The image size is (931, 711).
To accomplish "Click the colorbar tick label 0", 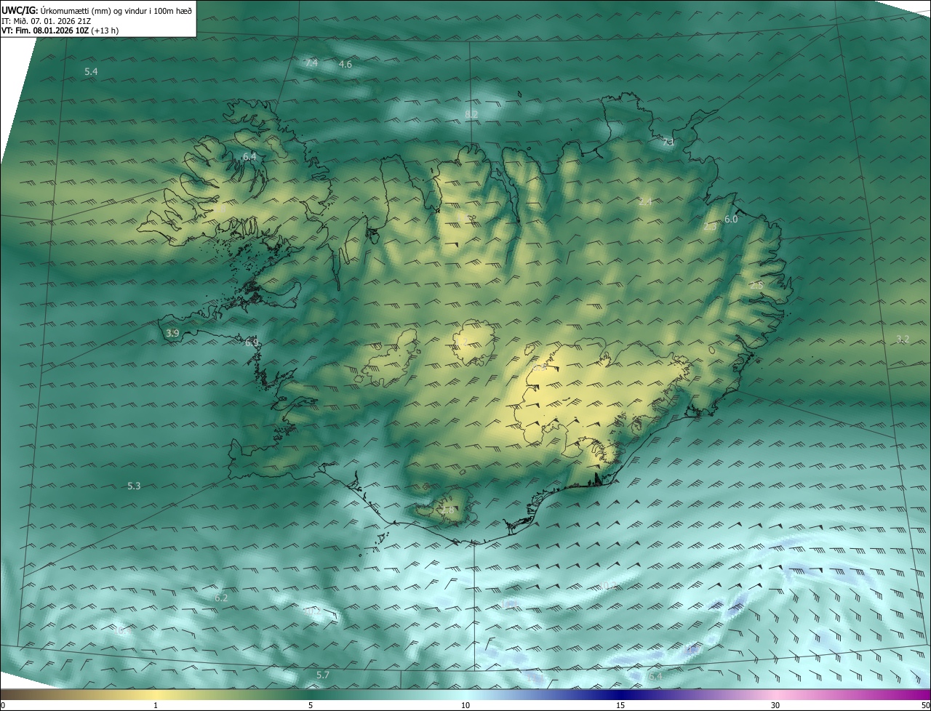I will [x=3, y=705].
